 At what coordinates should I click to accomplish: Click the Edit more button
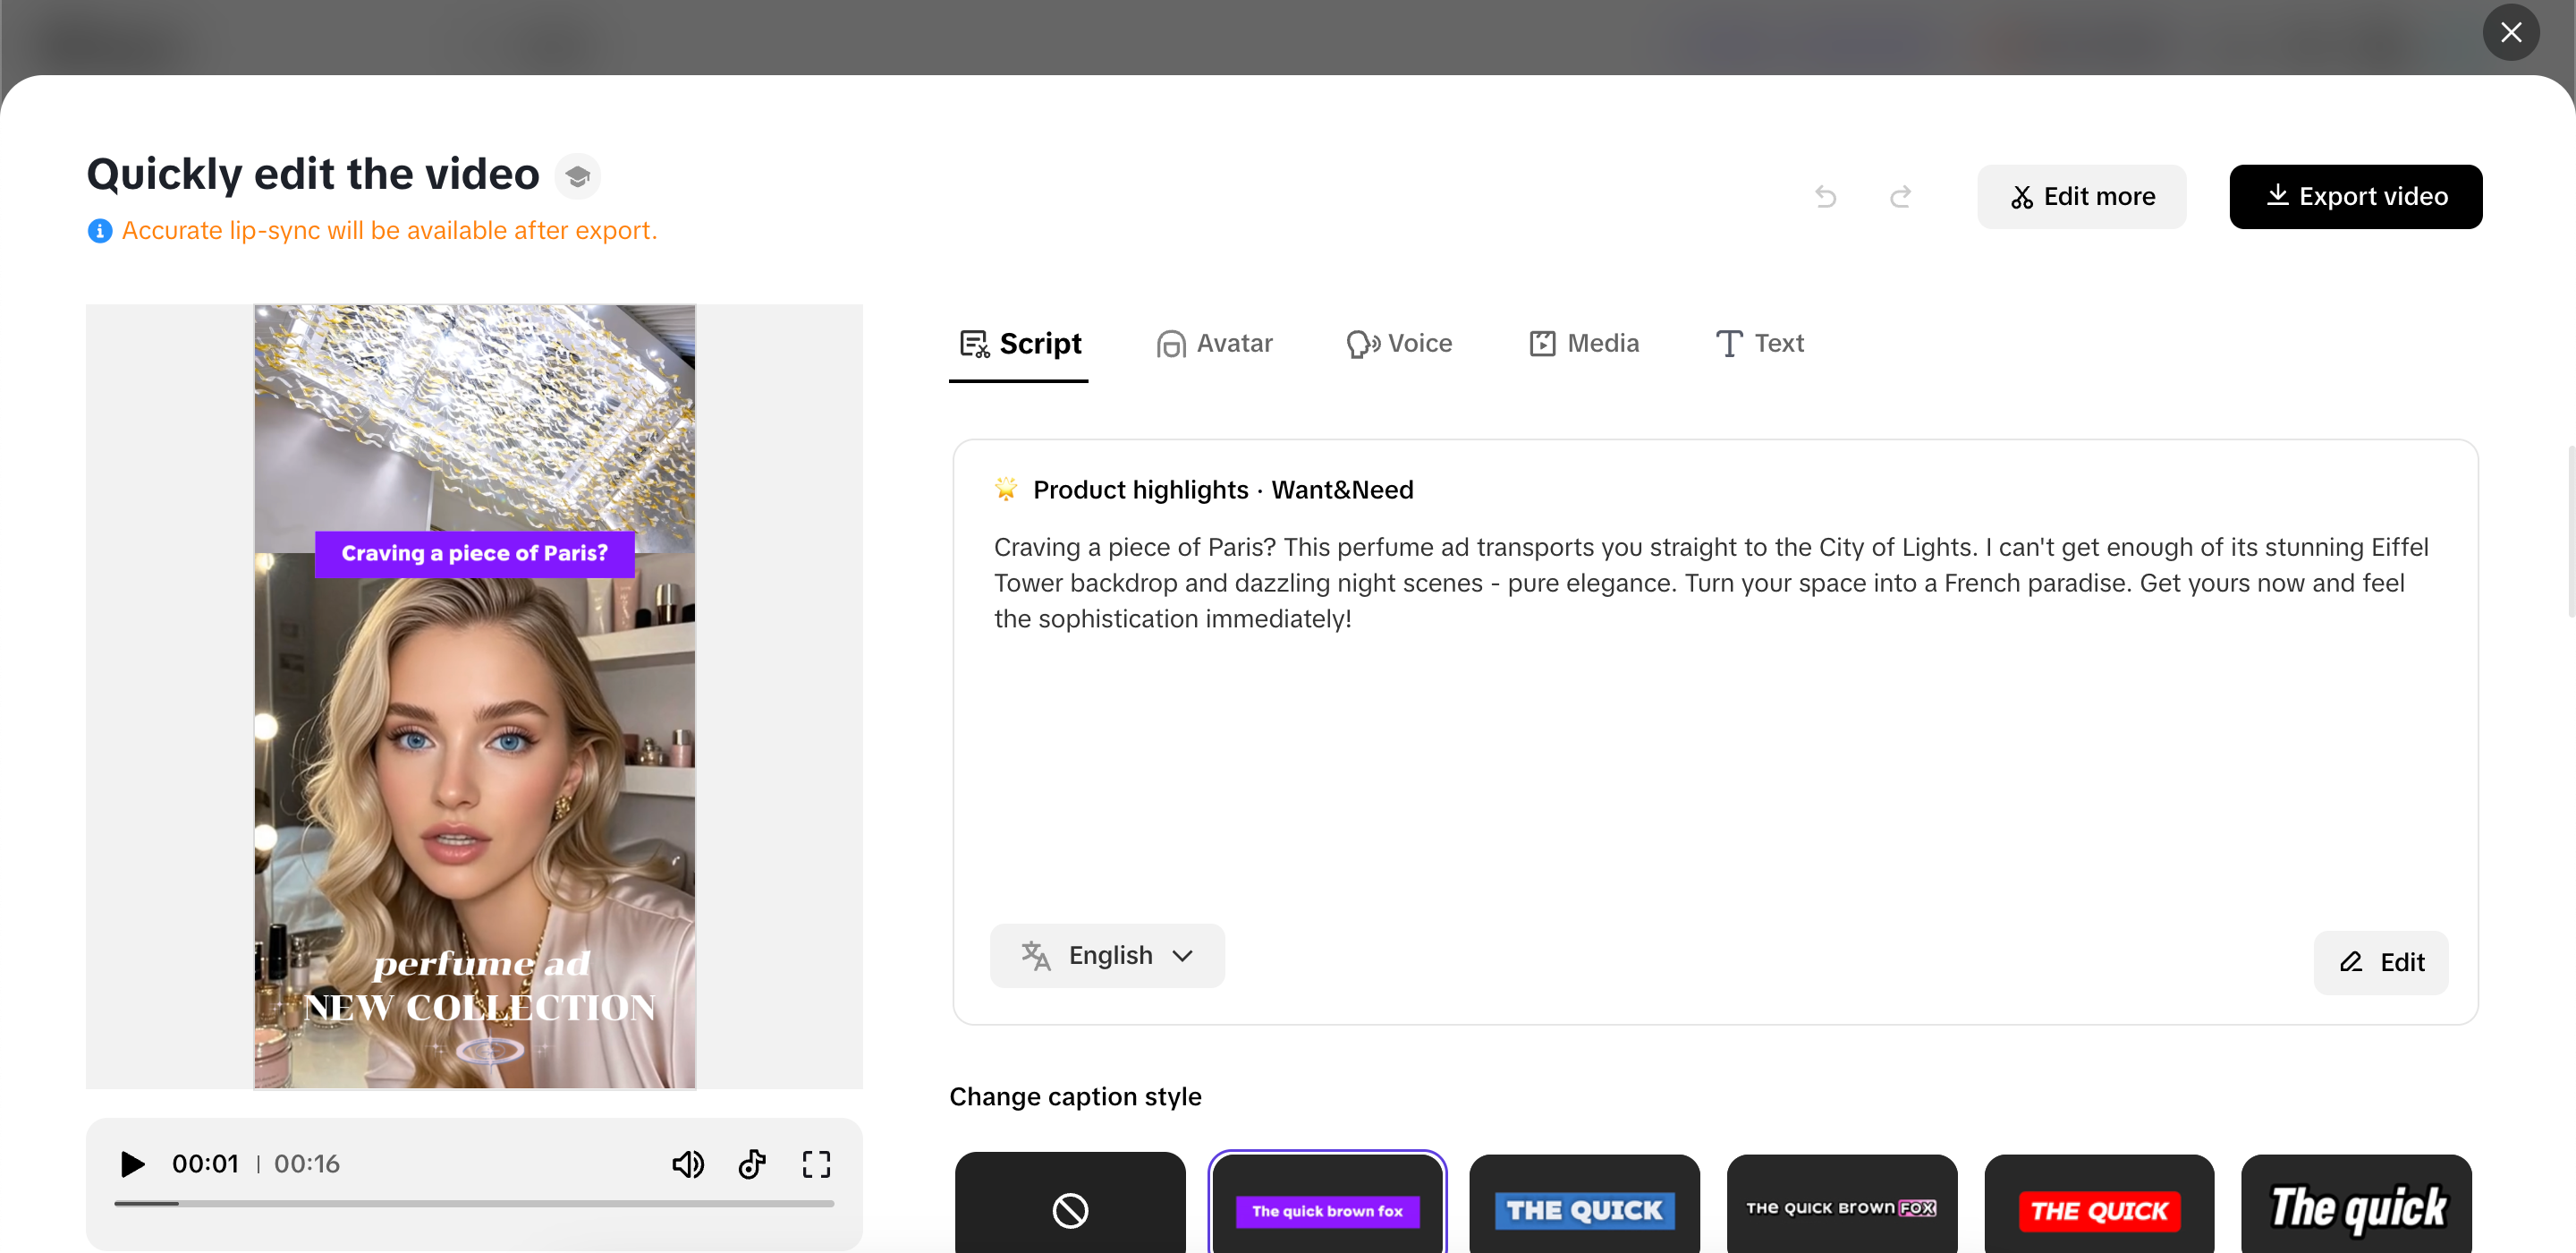[x=2081, y=196]
